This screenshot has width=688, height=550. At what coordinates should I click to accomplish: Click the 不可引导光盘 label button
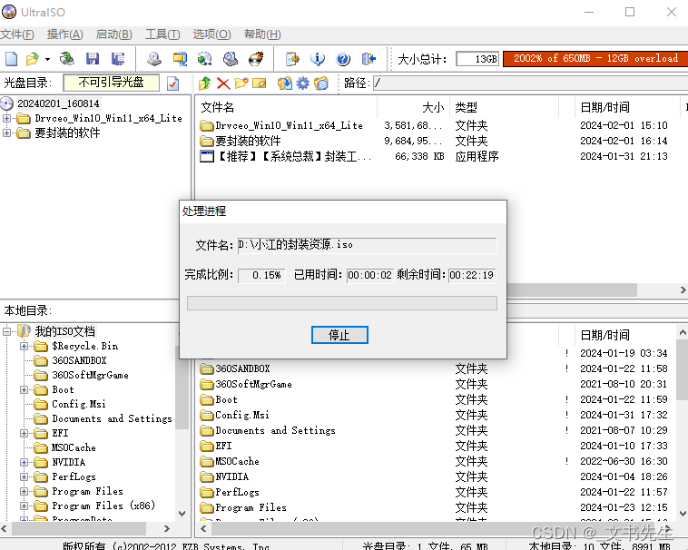pyautogui.click(x=112, y=83)
